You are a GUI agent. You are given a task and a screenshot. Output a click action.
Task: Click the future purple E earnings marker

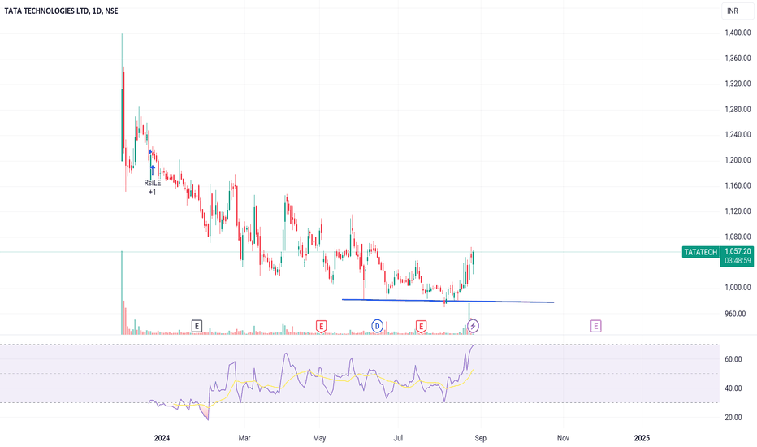[595, 326]
